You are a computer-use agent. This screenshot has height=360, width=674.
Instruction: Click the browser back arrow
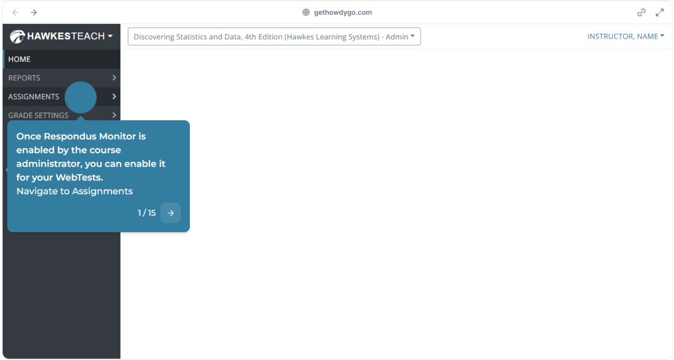click(16, 12)
